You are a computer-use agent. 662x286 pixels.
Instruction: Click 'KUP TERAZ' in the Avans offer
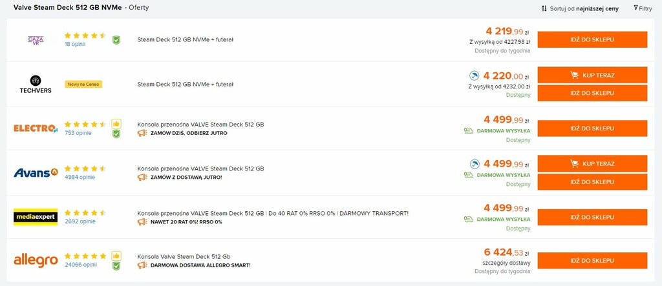point(592,164)
